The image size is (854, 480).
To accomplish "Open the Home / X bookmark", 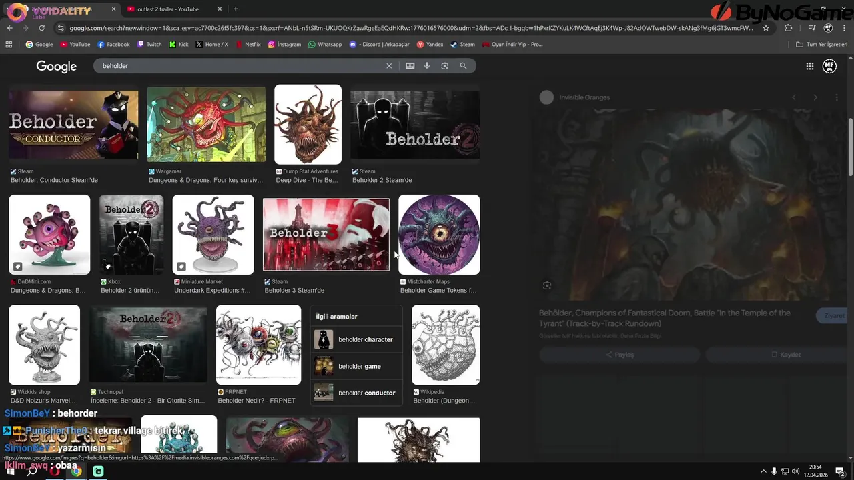I will pyautogui.click(x=212, y=44).
